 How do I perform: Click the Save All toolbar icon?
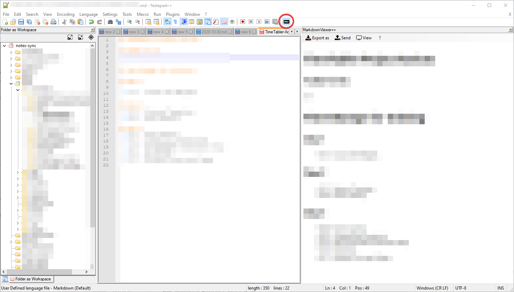(28, 21)
